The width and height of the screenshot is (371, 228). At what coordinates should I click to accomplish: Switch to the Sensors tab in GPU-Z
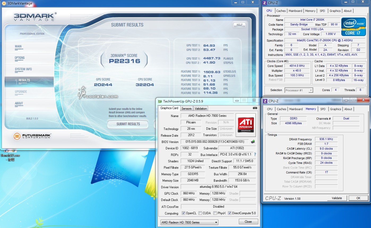[186, 109]
